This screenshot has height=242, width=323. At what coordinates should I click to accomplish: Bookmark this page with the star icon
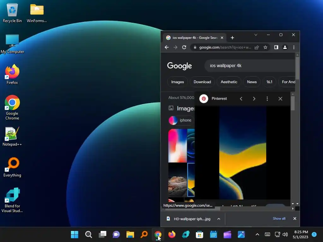265,47
